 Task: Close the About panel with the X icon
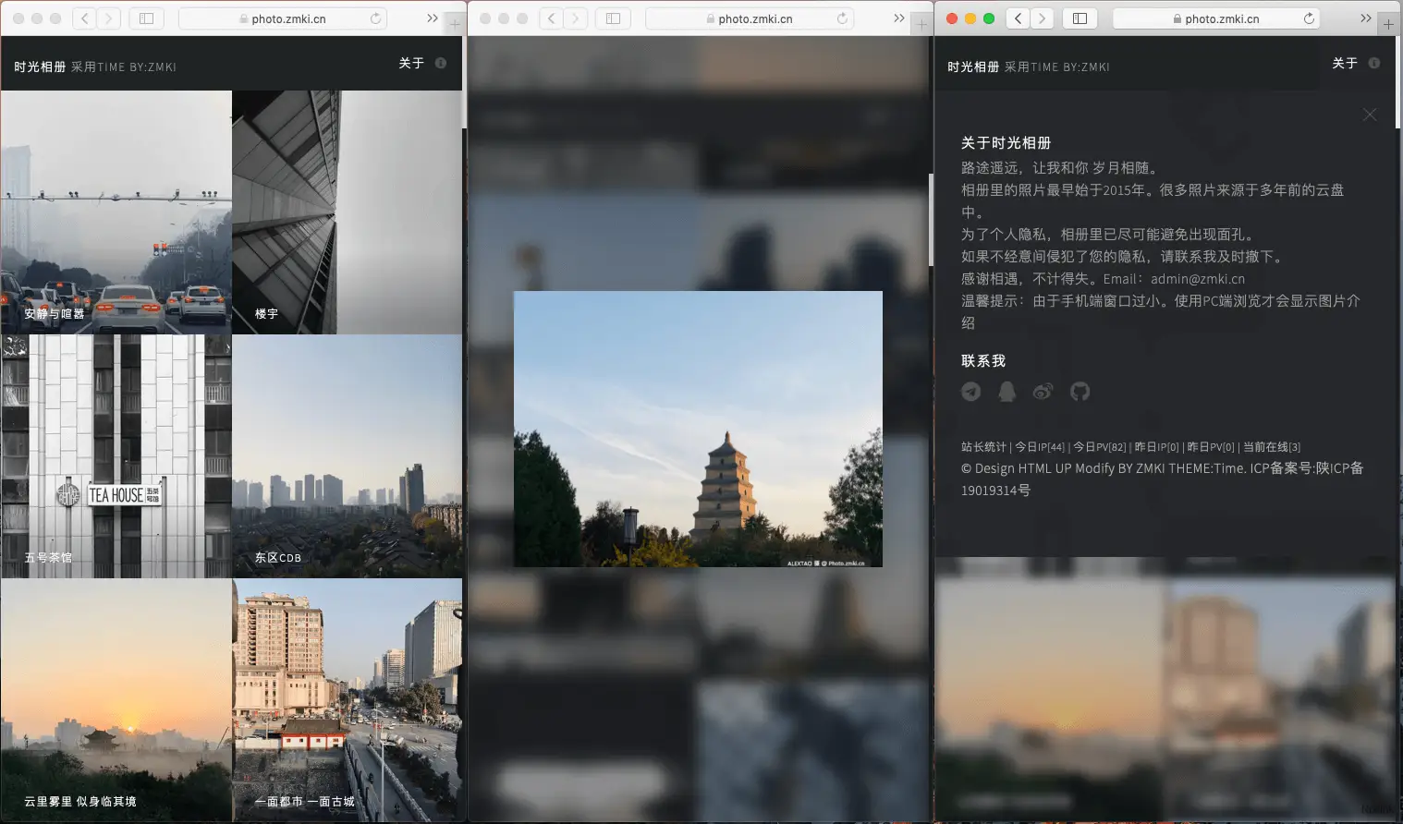tap(1369, 115)
